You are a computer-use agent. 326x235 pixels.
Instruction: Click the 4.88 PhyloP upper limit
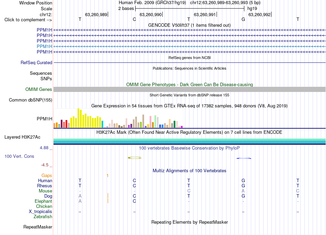click(x=44, y=148)
